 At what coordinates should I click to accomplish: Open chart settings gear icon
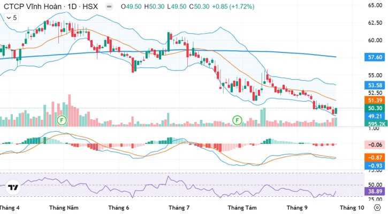pyautogui.click(x=377, y=208)
